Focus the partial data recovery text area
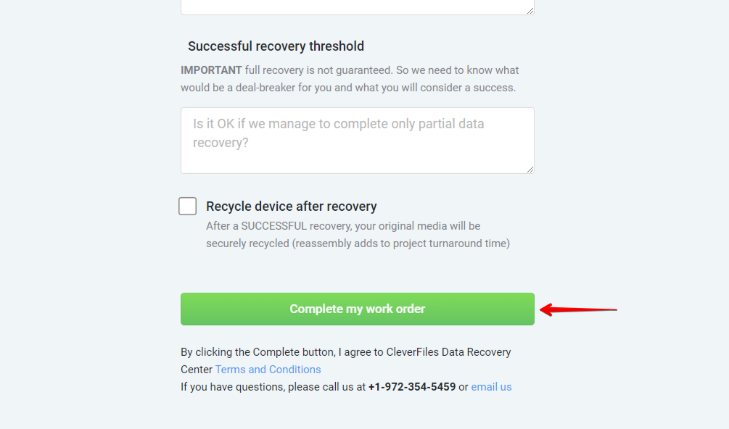This screenshot has height=429, width=729. 357,140
